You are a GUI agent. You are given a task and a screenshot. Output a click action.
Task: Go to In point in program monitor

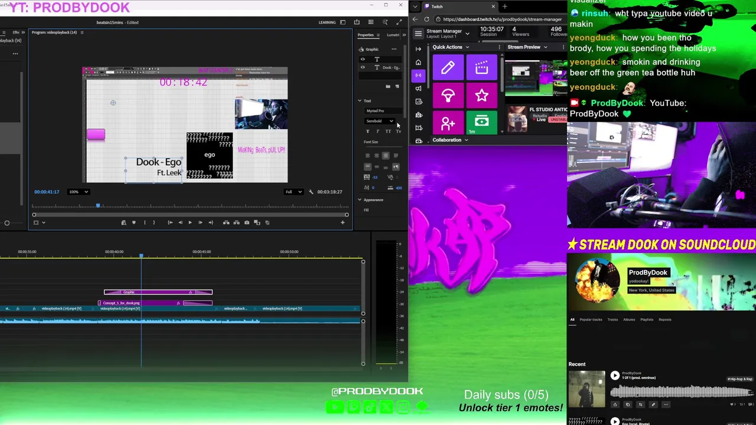(170, 223)
